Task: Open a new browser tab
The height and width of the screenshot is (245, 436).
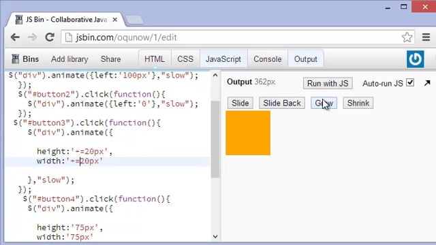Action: (135, 20)
